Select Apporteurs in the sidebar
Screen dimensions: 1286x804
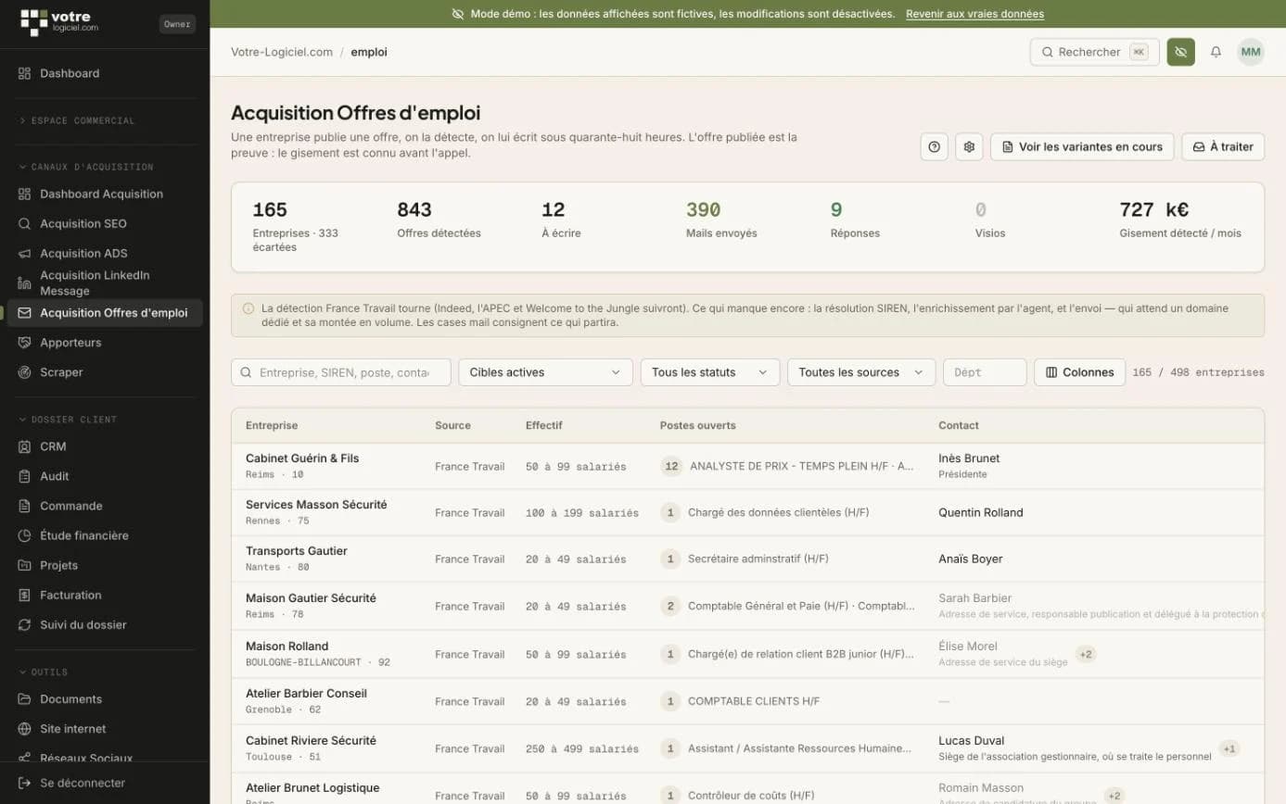click(105, 342)
